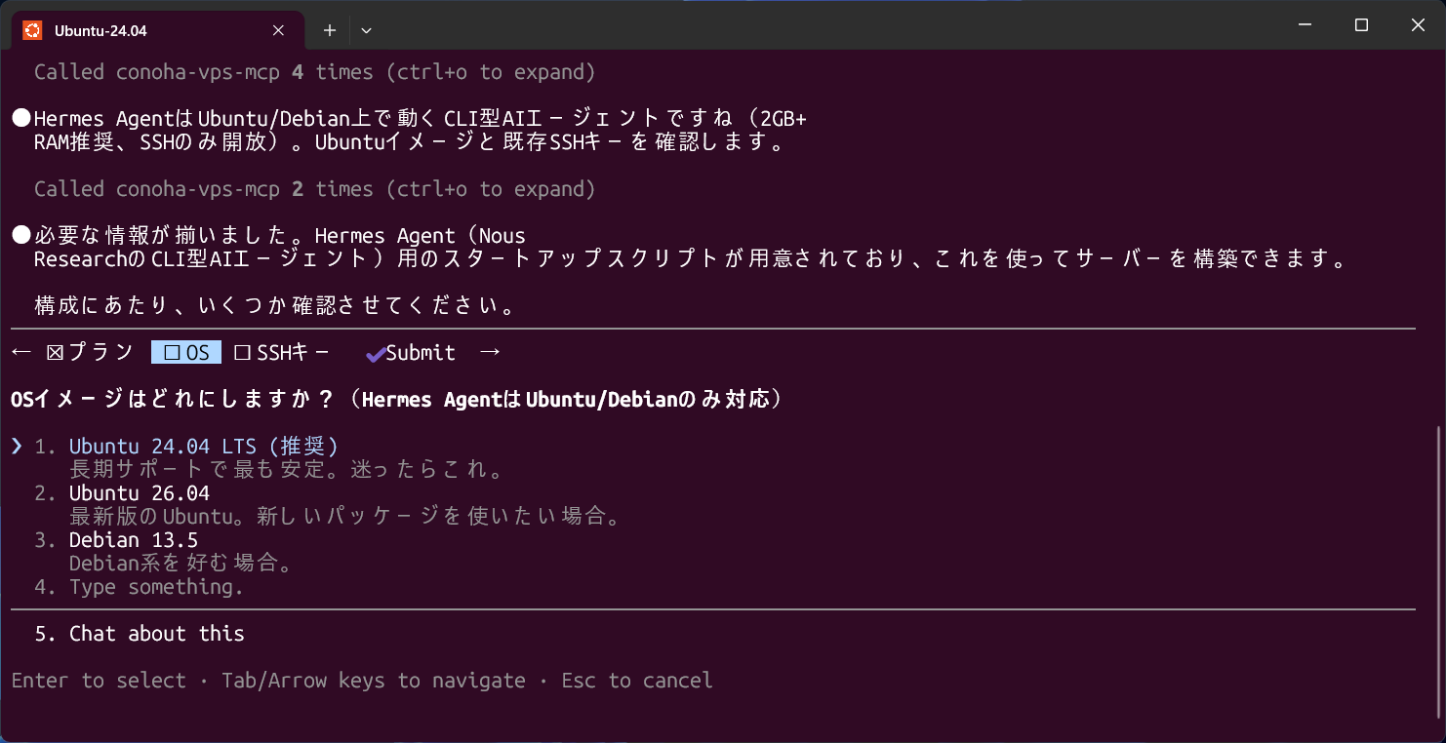
Task: Close the Ubuntu-24.04 terminal tab
Action: tap(278, 30)
